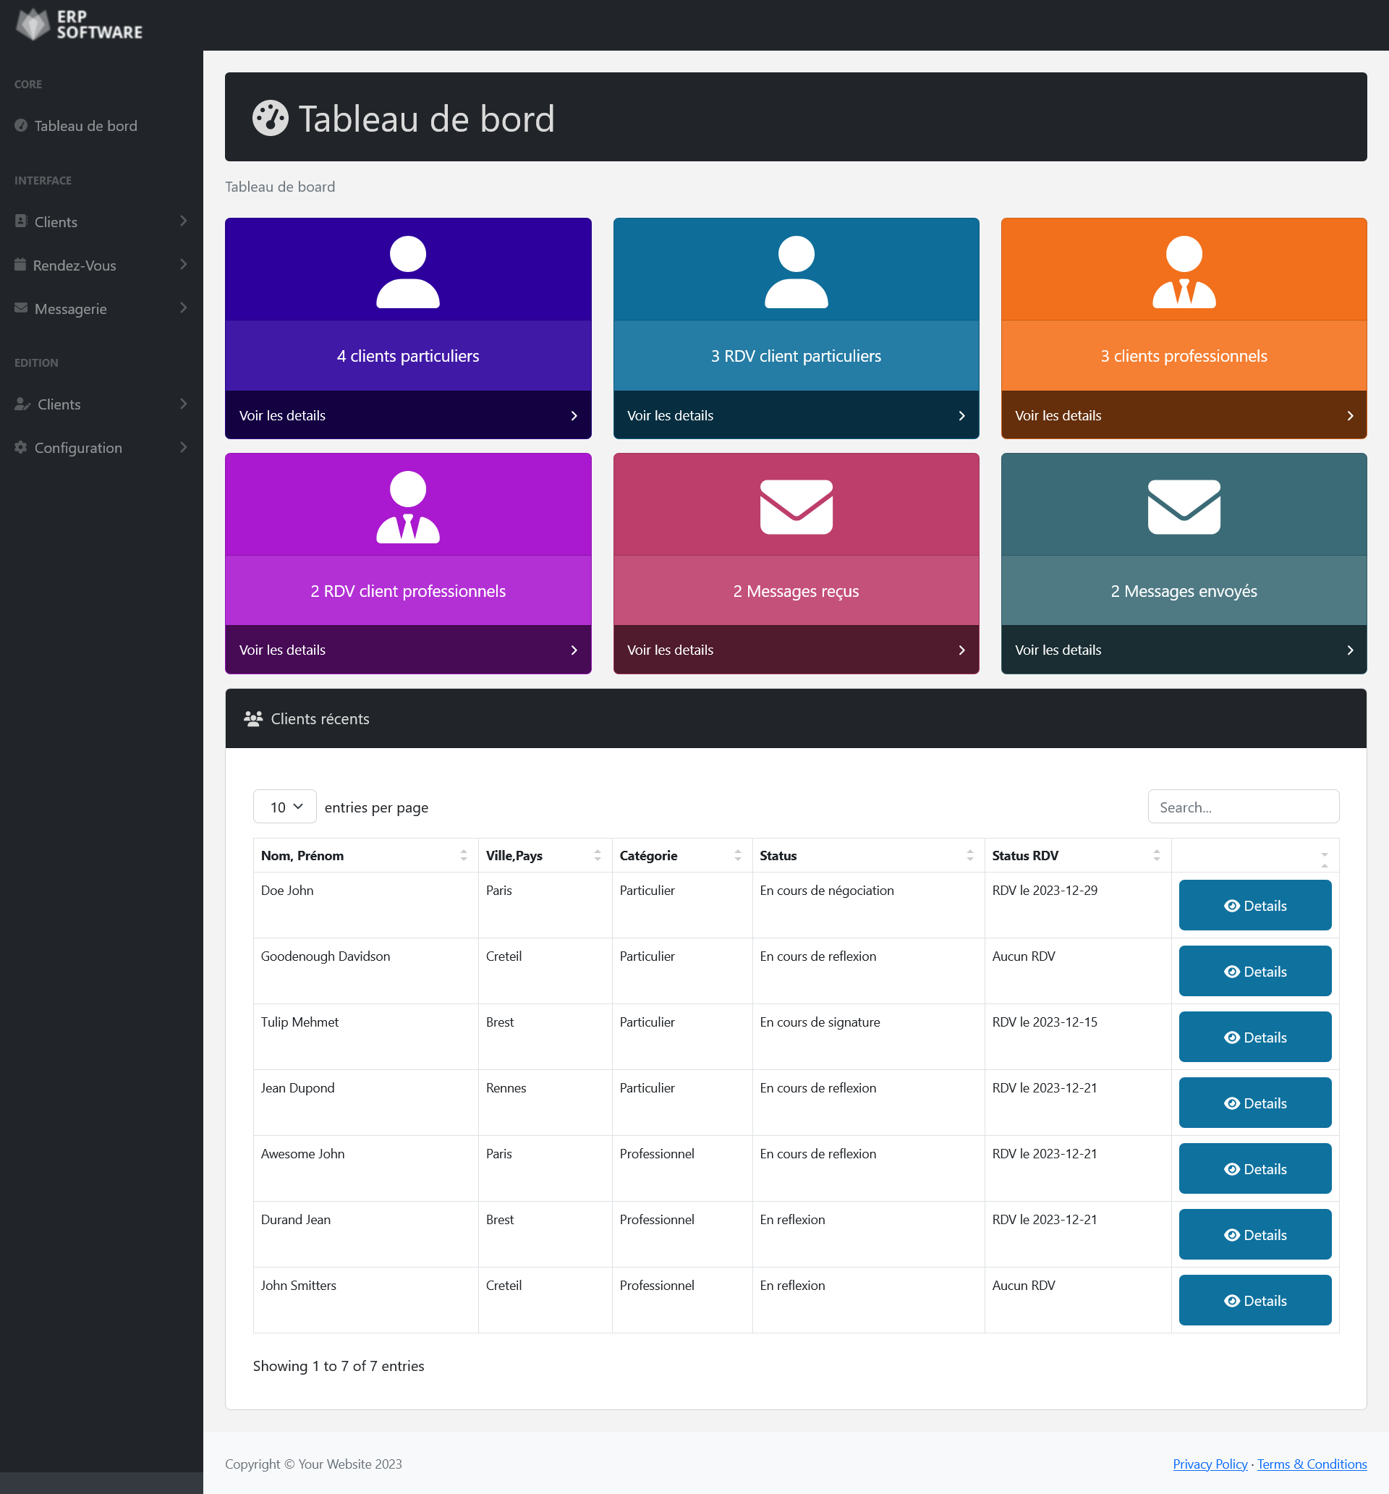This screenshot has height=1494, width=1389.
Task: Click the person icon on clients particuliers card
Action: click(x=407, y=271)
